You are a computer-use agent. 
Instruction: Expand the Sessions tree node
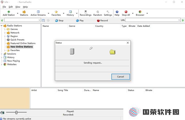(2, 54)
